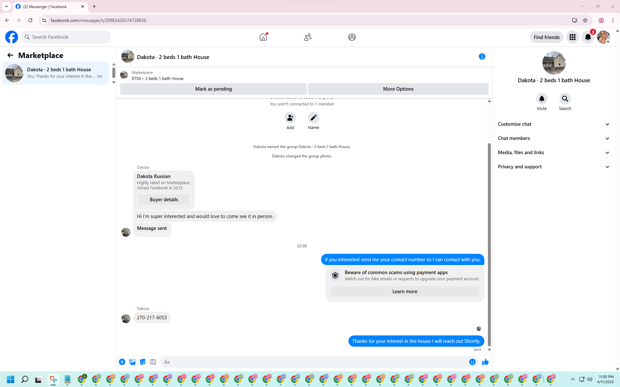Viewport: 620px width, 387px height.
Task: Edit the group chat name
Action: 314,118
